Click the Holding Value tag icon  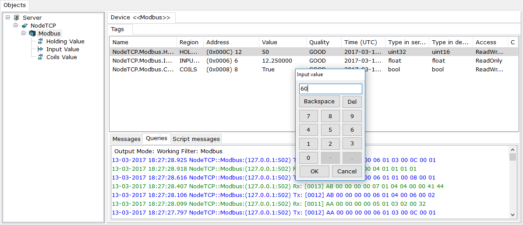click(x=40, y=41)
